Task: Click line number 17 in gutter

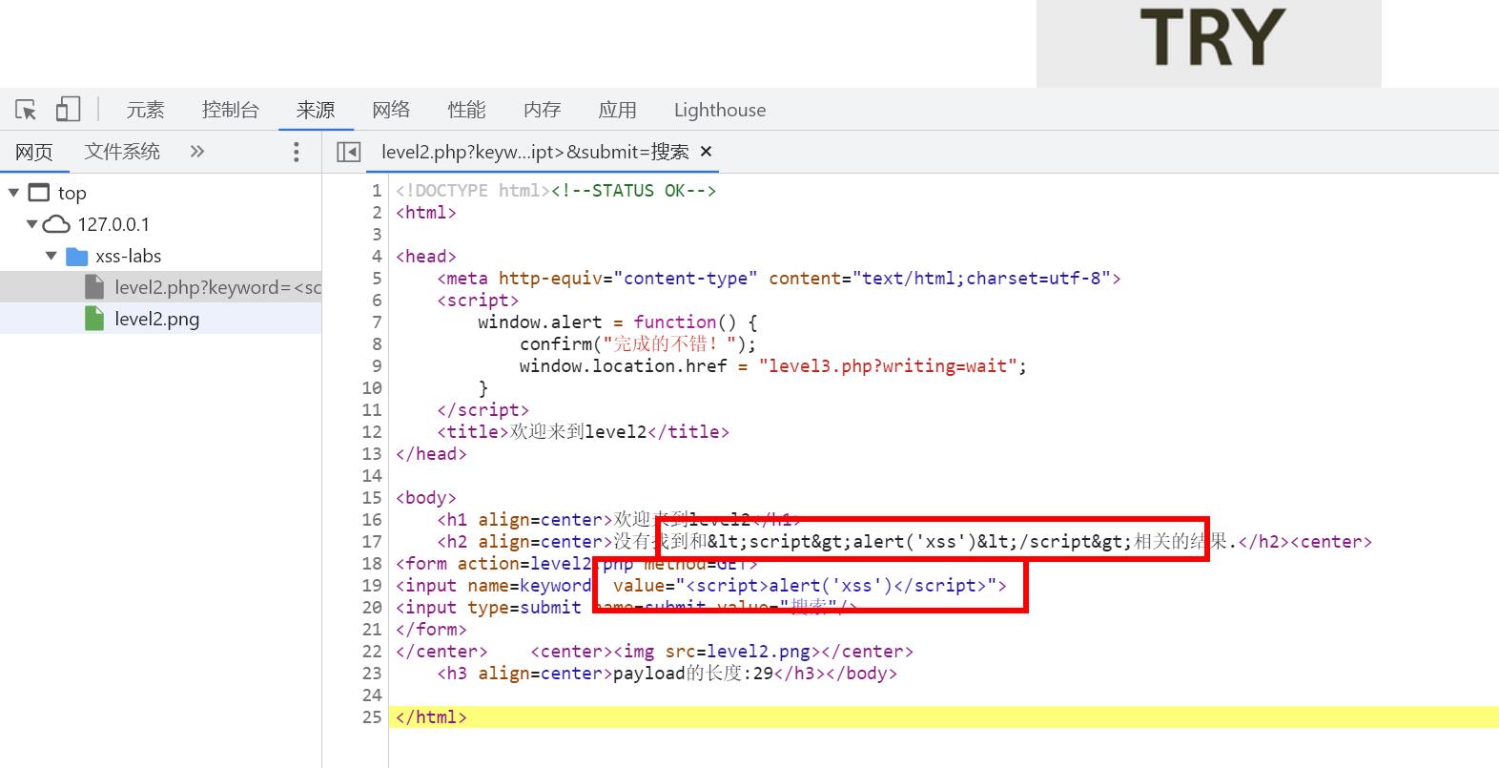Action: pyautogui.click(x=372, y=541)
